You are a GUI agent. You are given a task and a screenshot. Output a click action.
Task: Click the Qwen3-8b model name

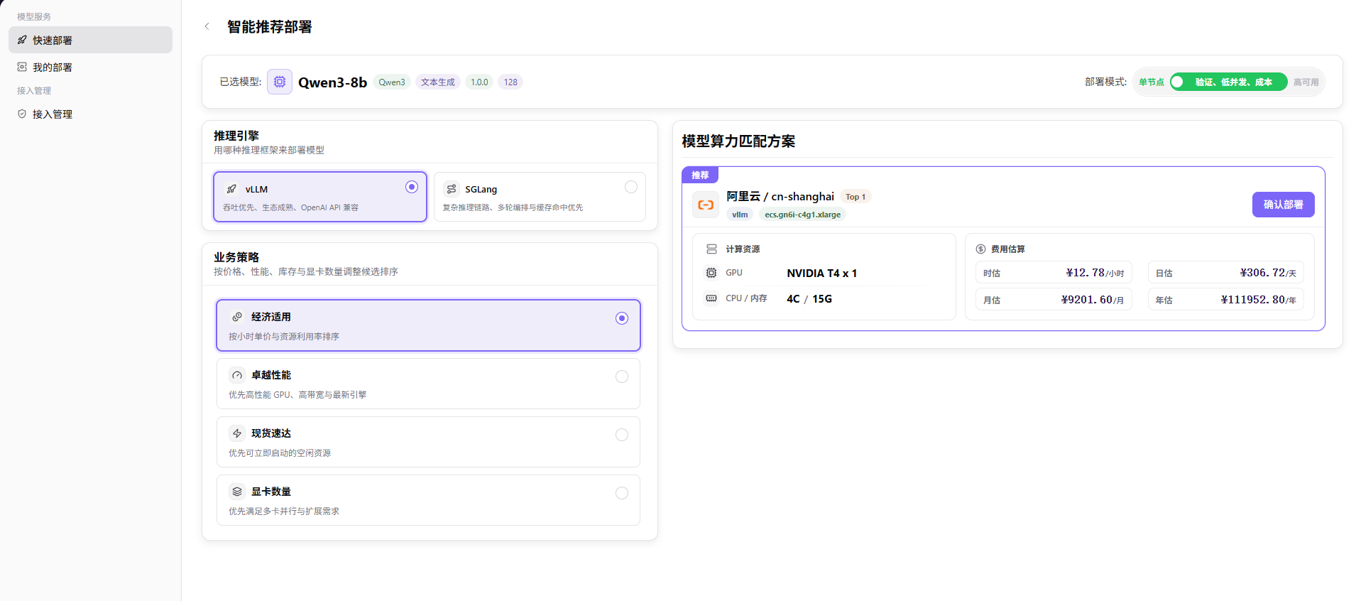332,82
